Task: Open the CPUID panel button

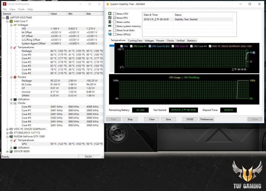Action: pos(190,119)
